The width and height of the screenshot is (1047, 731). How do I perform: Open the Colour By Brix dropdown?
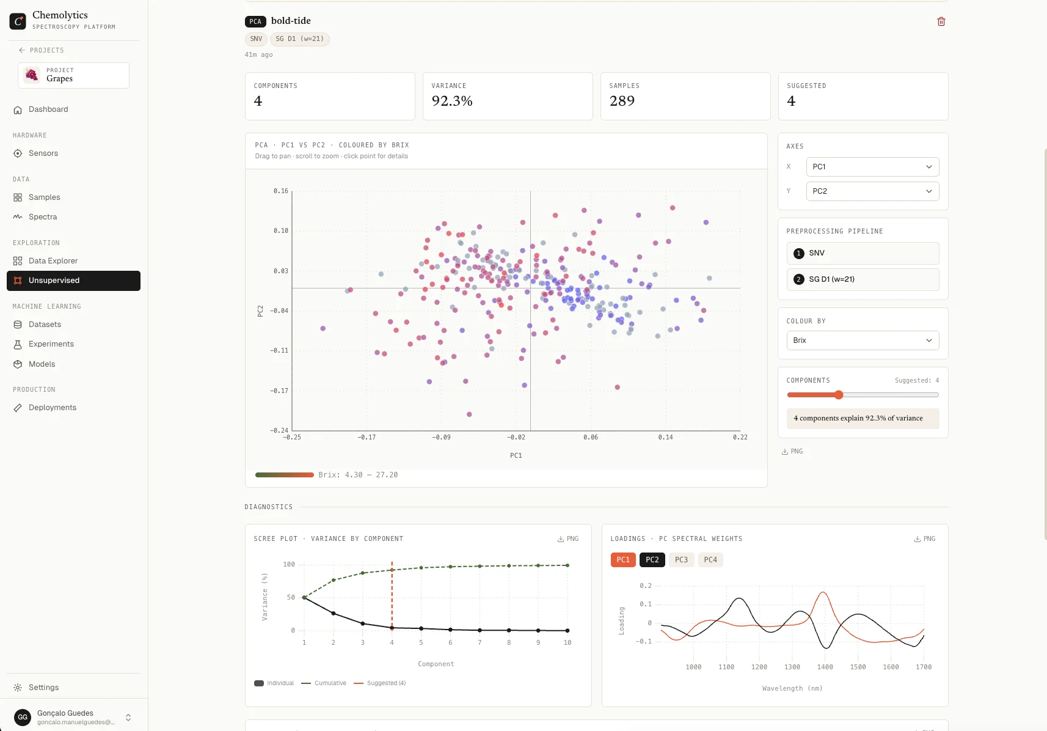click(x=863, y=340)
